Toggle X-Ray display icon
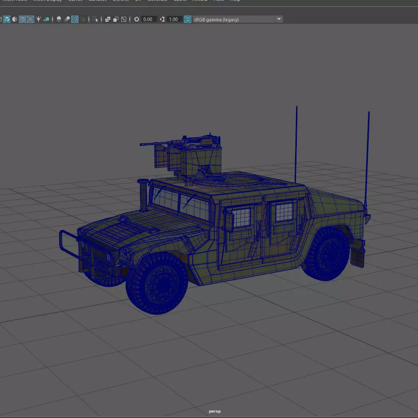The height and width of the screenshot is (418, 418). (x=108, y=19)
